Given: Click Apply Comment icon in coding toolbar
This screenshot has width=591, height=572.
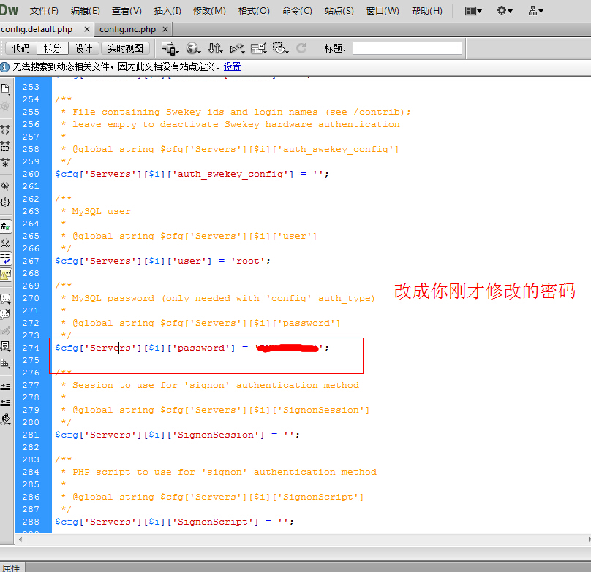Looking at the screenshot, I should 5,298.
